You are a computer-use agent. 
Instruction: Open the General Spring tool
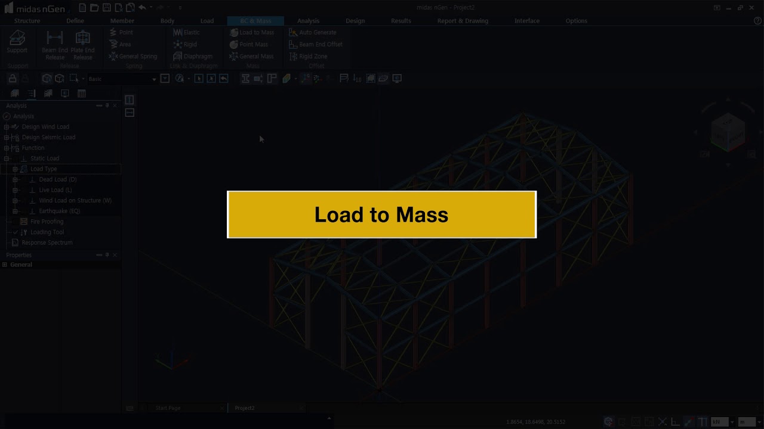[133, 56]
